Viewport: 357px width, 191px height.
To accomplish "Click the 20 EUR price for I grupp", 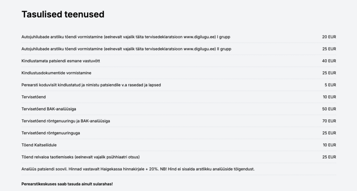I will pyautogui.click(x=329, y=37).
